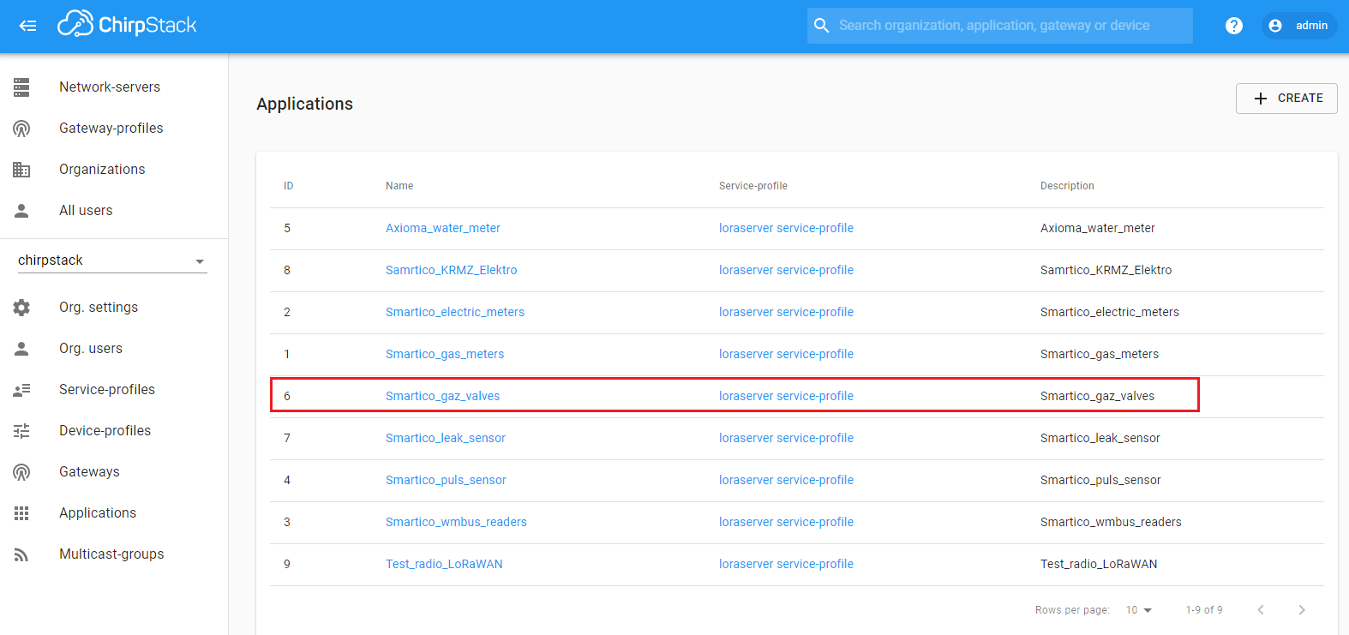Screen dimensions: 1349x635
Task: Open the admin user menu
Action: coord(1299,26)
